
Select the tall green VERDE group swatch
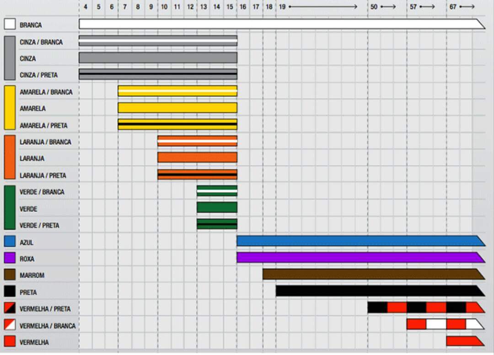tap(10, 207)
